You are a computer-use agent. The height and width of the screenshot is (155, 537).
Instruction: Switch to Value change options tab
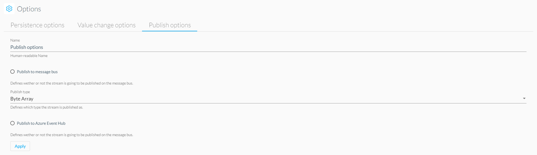106,25
